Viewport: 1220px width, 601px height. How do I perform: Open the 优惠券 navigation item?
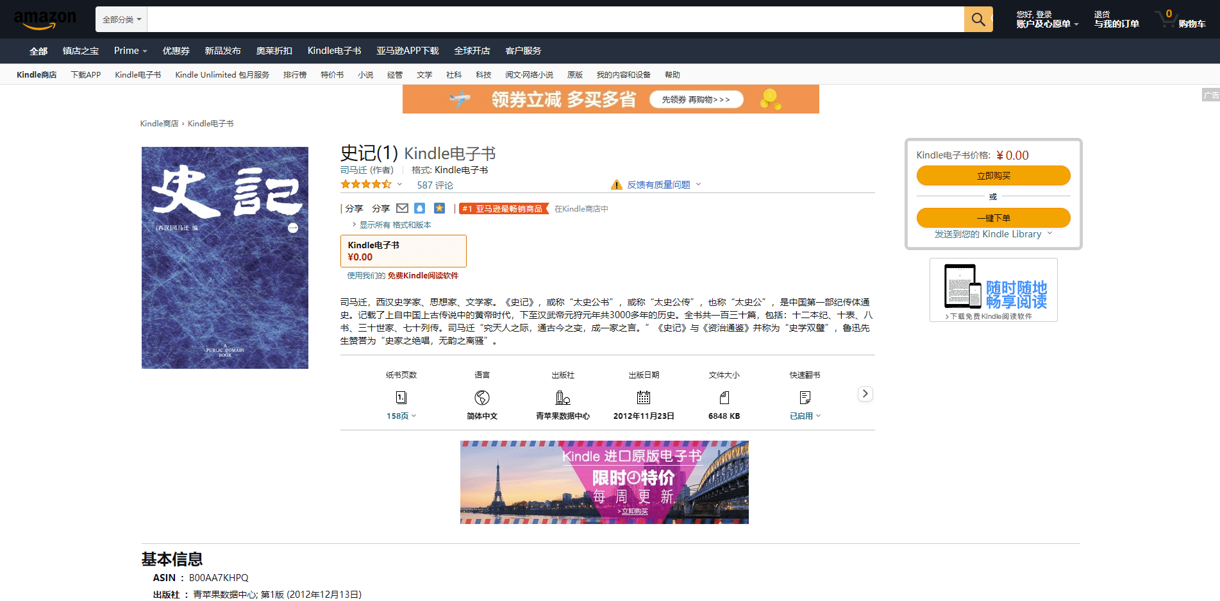pos(176,51)
